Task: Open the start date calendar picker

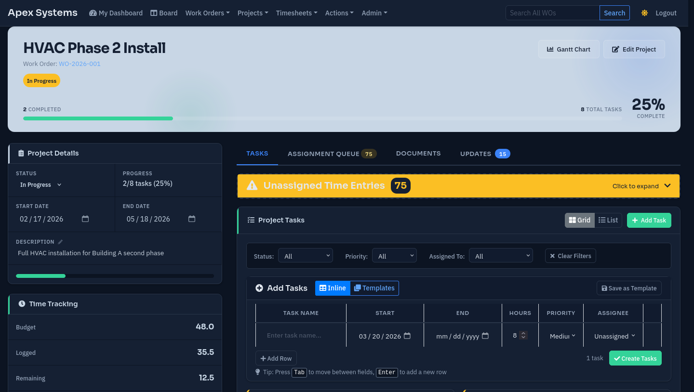Action: point(85,219)
